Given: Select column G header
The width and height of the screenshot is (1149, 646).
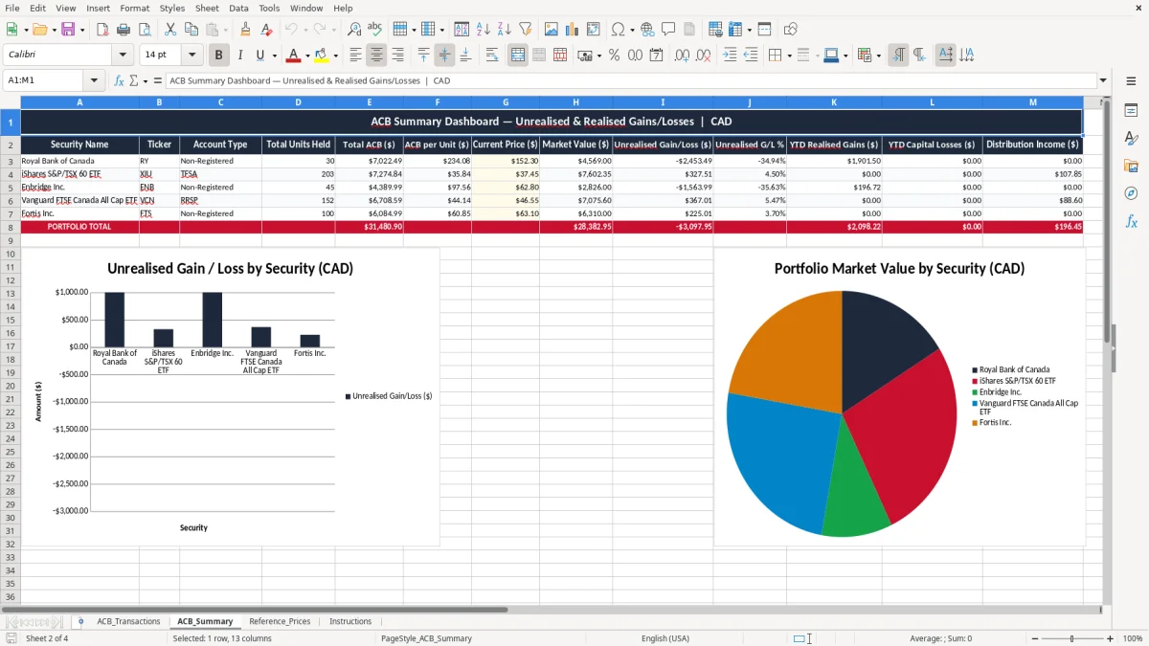Looking at the screenshot, I should [x=506, y=102].
